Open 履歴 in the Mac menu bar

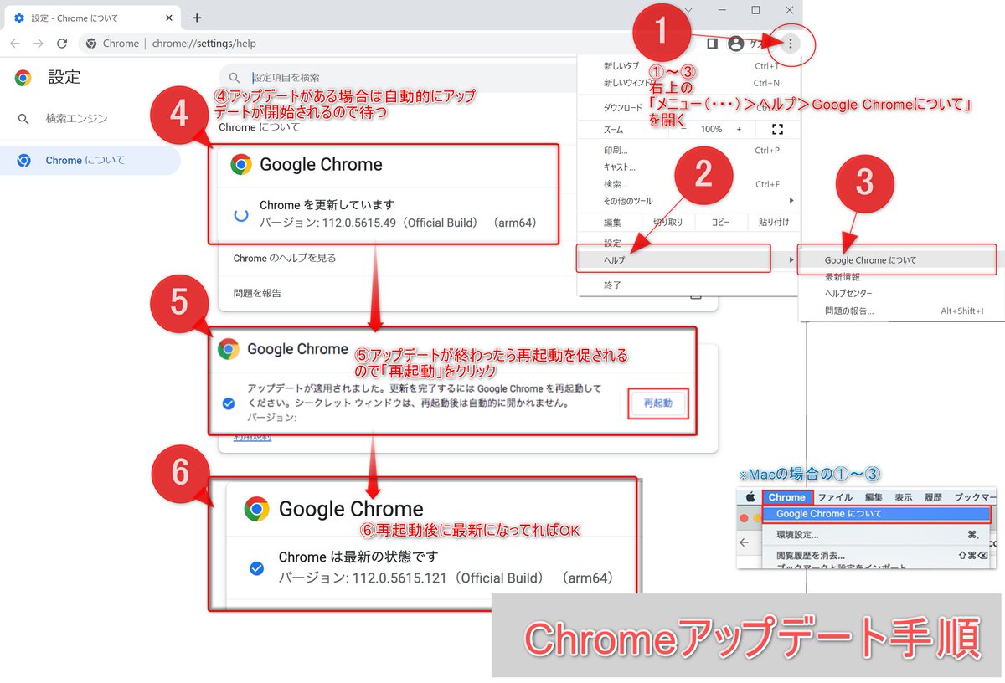coord(933,497)
